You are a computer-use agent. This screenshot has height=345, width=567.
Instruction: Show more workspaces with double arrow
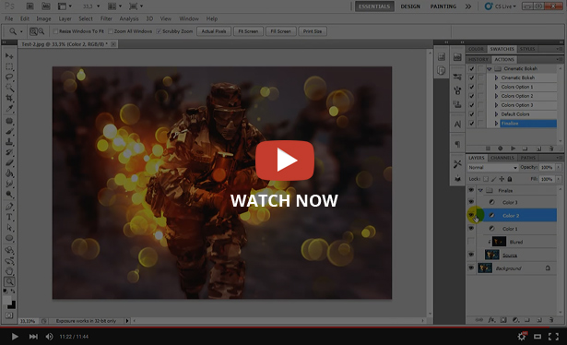(468, 6)
